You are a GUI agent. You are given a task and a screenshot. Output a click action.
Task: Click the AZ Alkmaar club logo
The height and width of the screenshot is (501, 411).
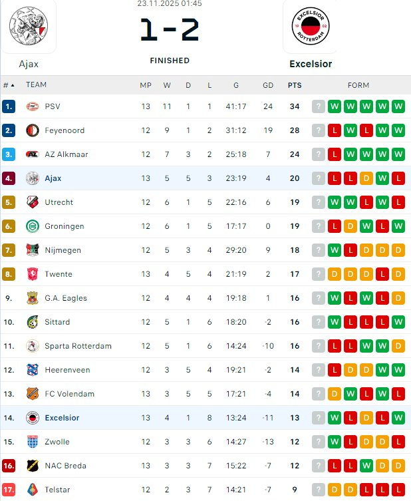[x=33, y=154]
